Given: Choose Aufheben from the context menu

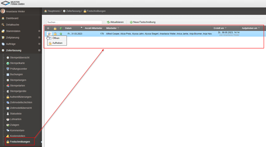Looking at the screenshot, I should [57, 43].
